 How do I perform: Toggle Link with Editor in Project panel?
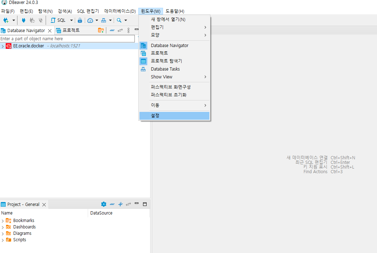click(x=128, y=204)
